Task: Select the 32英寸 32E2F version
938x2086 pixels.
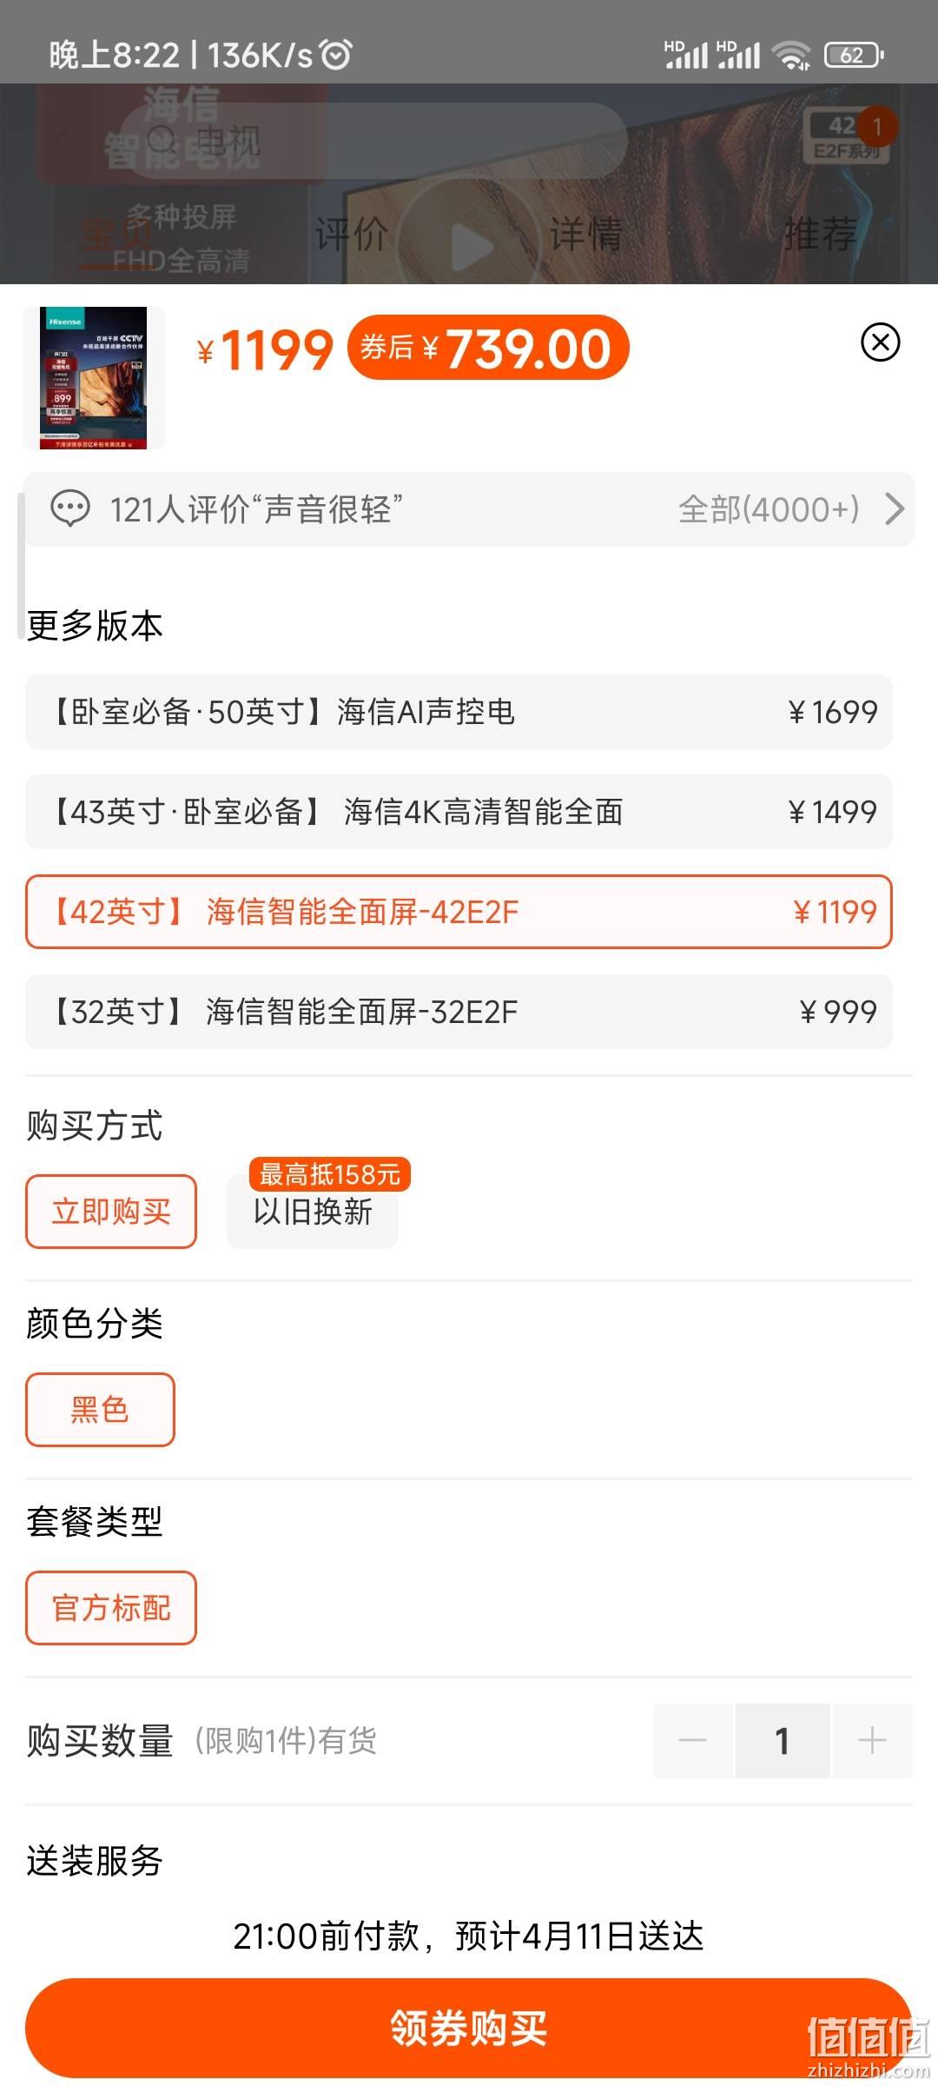Action: (x=459, y=1012)
